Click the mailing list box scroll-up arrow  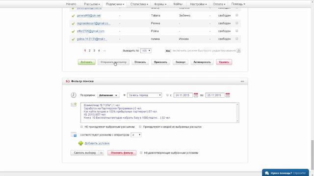coord(237,104)
